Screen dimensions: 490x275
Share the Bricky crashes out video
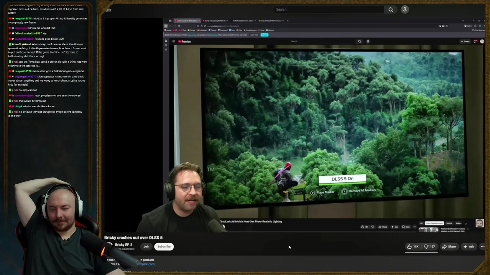click(x=449, y=247)
